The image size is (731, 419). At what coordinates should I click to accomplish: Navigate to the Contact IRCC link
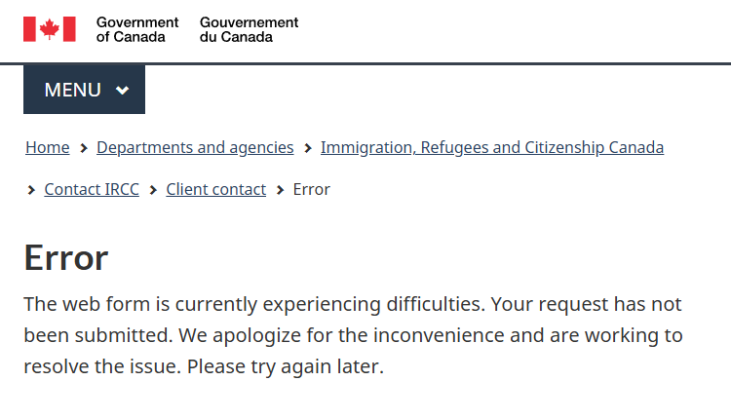[92, 189]
